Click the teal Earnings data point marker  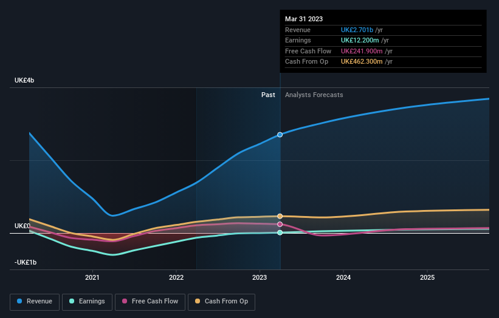(x=280, y=232)
